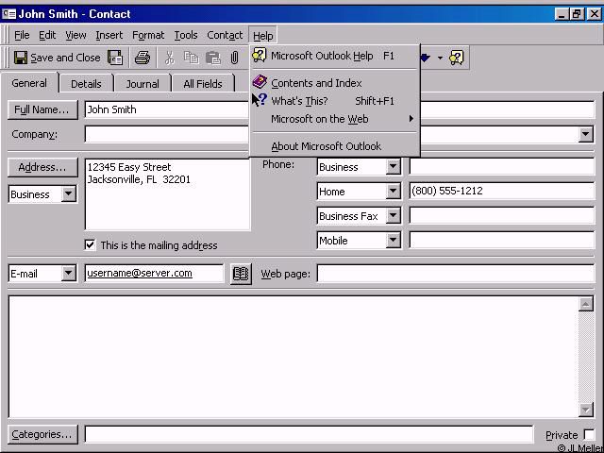The image size is (604, 453).
Task: Click the notes scrollbar up arrow
Action: point(585,304)
